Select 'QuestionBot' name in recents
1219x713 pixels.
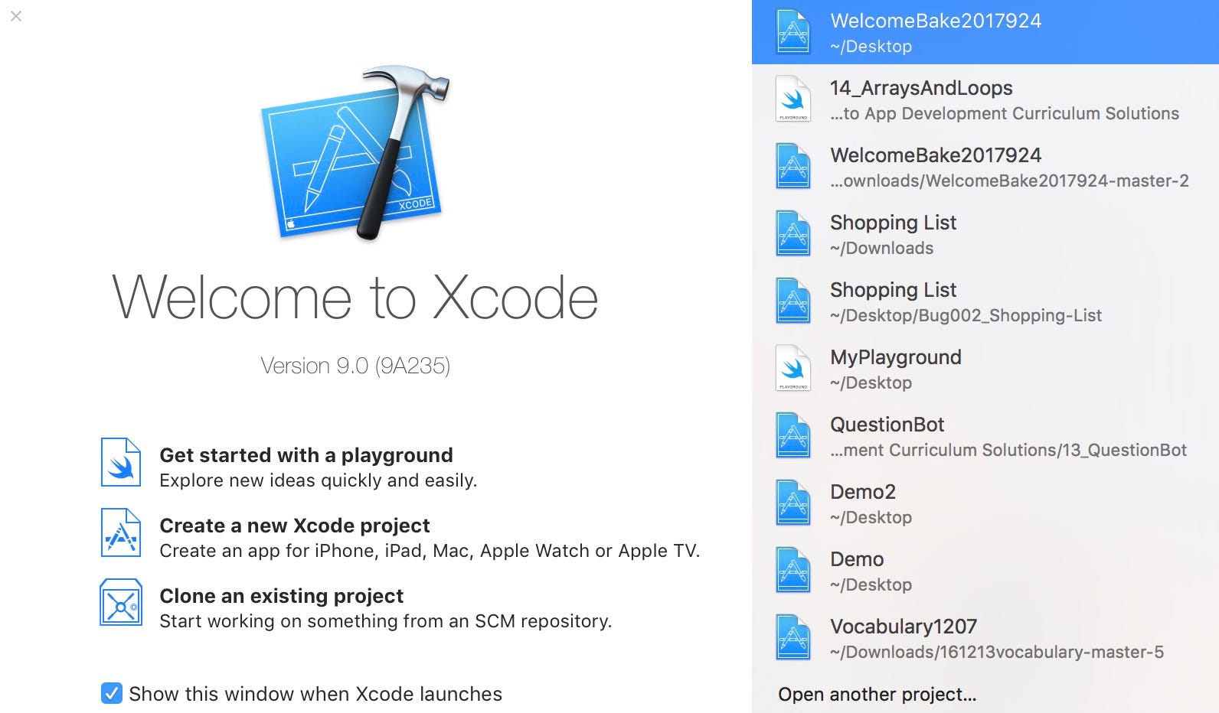point(887,425)
